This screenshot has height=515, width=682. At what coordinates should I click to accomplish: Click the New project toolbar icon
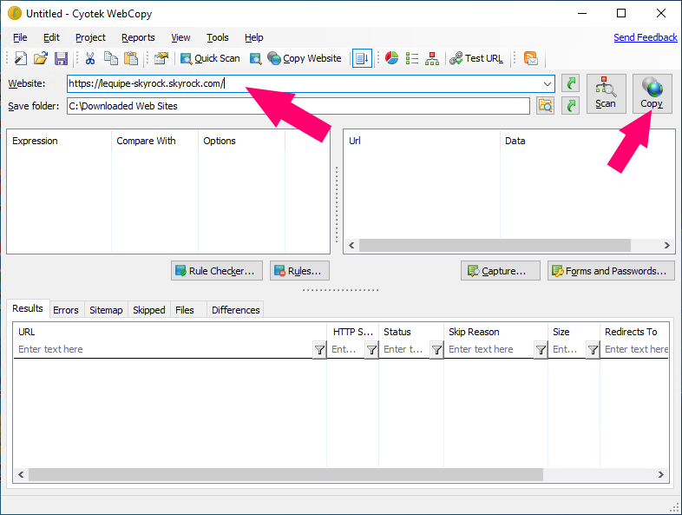tap(21, 58)
